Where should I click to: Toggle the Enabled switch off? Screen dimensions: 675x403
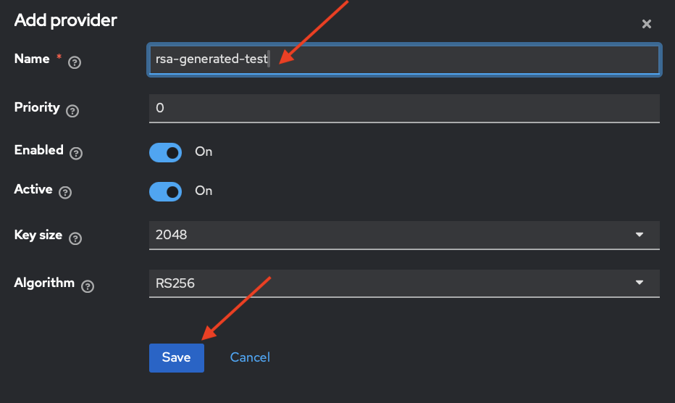[x=165, y=152]
